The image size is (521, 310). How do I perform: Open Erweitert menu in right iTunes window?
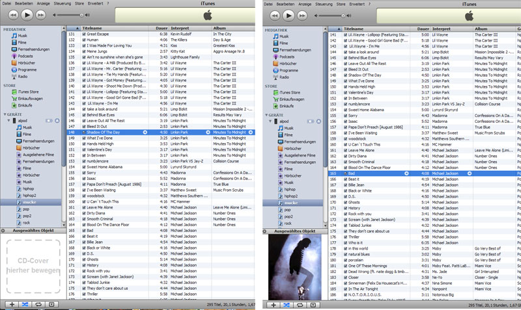[x=357, y=4]
